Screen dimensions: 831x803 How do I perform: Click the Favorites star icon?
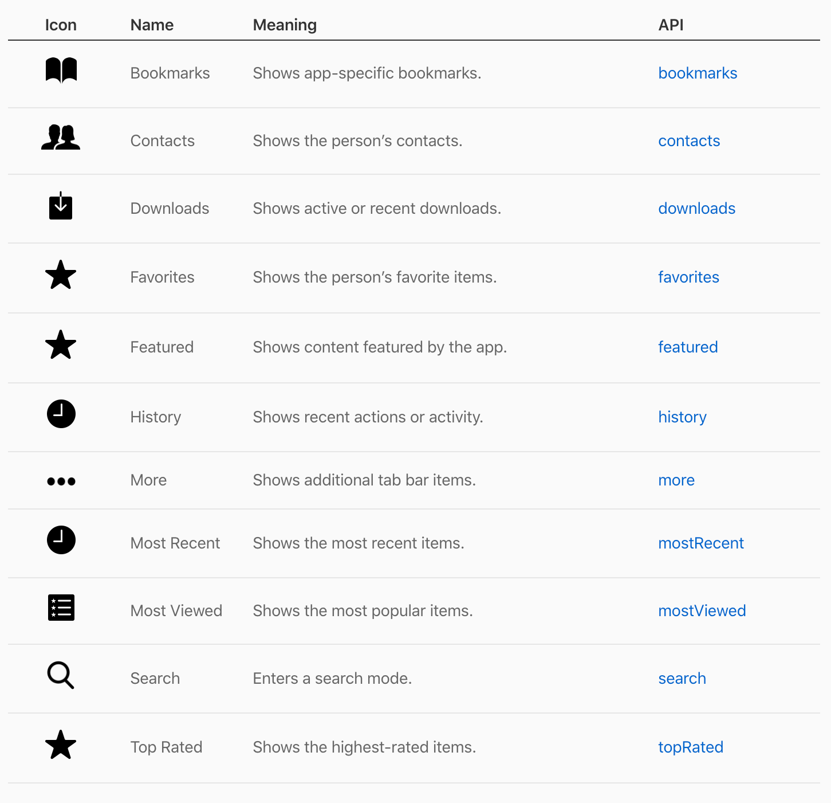(61, 275)
